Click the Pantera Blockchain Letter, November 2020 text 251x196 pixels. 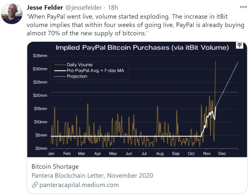(92, 175)
